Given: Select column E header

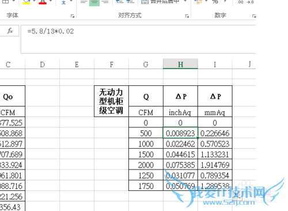Looking at the screenshot, I should click(x=77, y=64).
